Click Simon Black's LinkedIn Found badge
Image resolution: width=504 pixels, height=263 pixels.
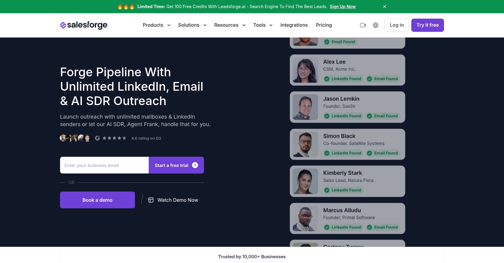[343, 153]
